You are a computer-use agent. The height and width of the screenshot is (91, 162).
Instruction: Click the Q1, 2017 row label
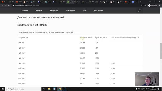pos(22,43)
